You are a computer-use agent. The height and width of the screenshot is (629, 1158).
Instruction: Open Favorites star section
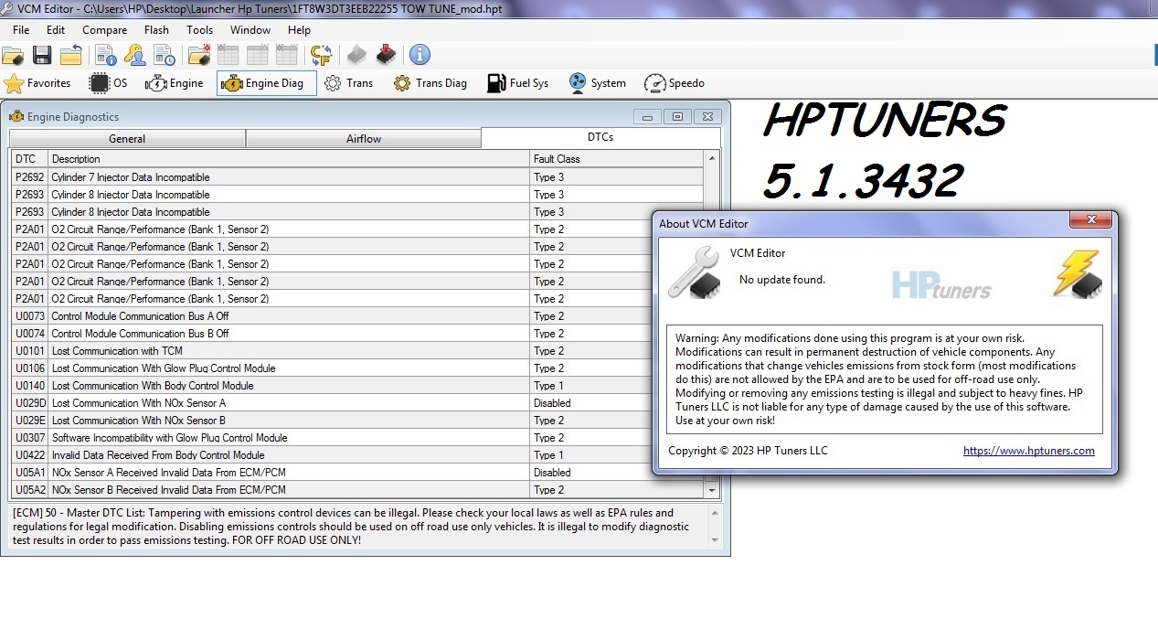pos(37,83)
